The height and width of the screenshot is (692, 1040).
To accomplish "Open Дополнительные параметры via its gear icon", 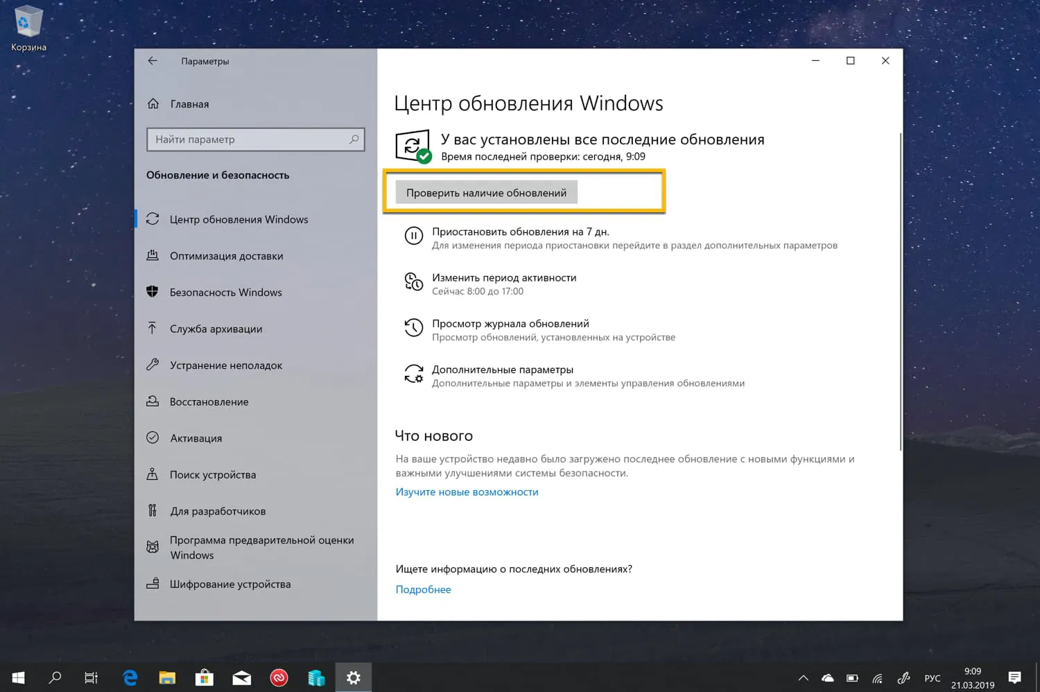I will [x=413, y=374].
